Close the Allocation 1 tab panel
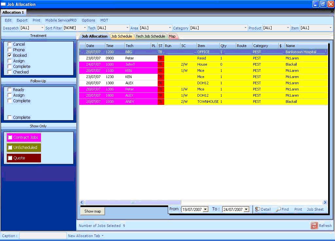The image size is (335, 241). click(x=332, y=12)
